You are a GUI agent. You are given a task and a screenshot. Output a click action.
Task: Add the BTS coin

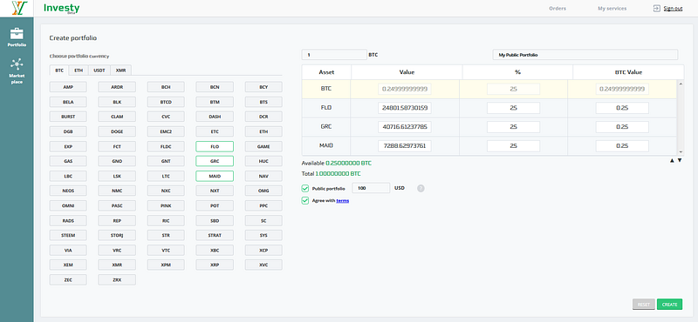[x=263, y=102]
